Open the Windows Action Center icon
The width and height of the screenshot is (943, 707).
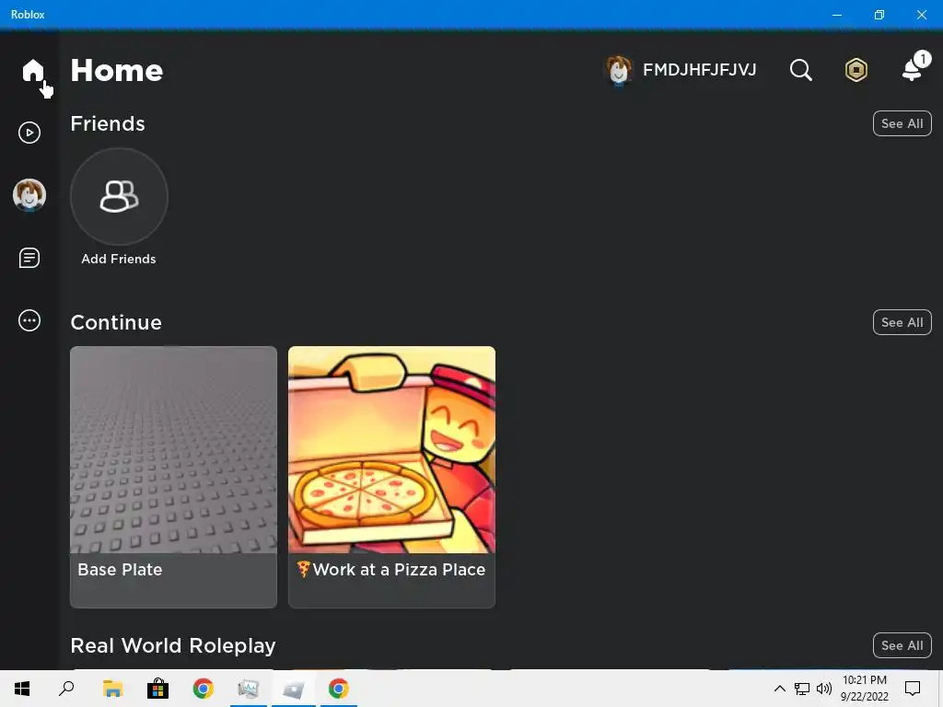[913, 689]
